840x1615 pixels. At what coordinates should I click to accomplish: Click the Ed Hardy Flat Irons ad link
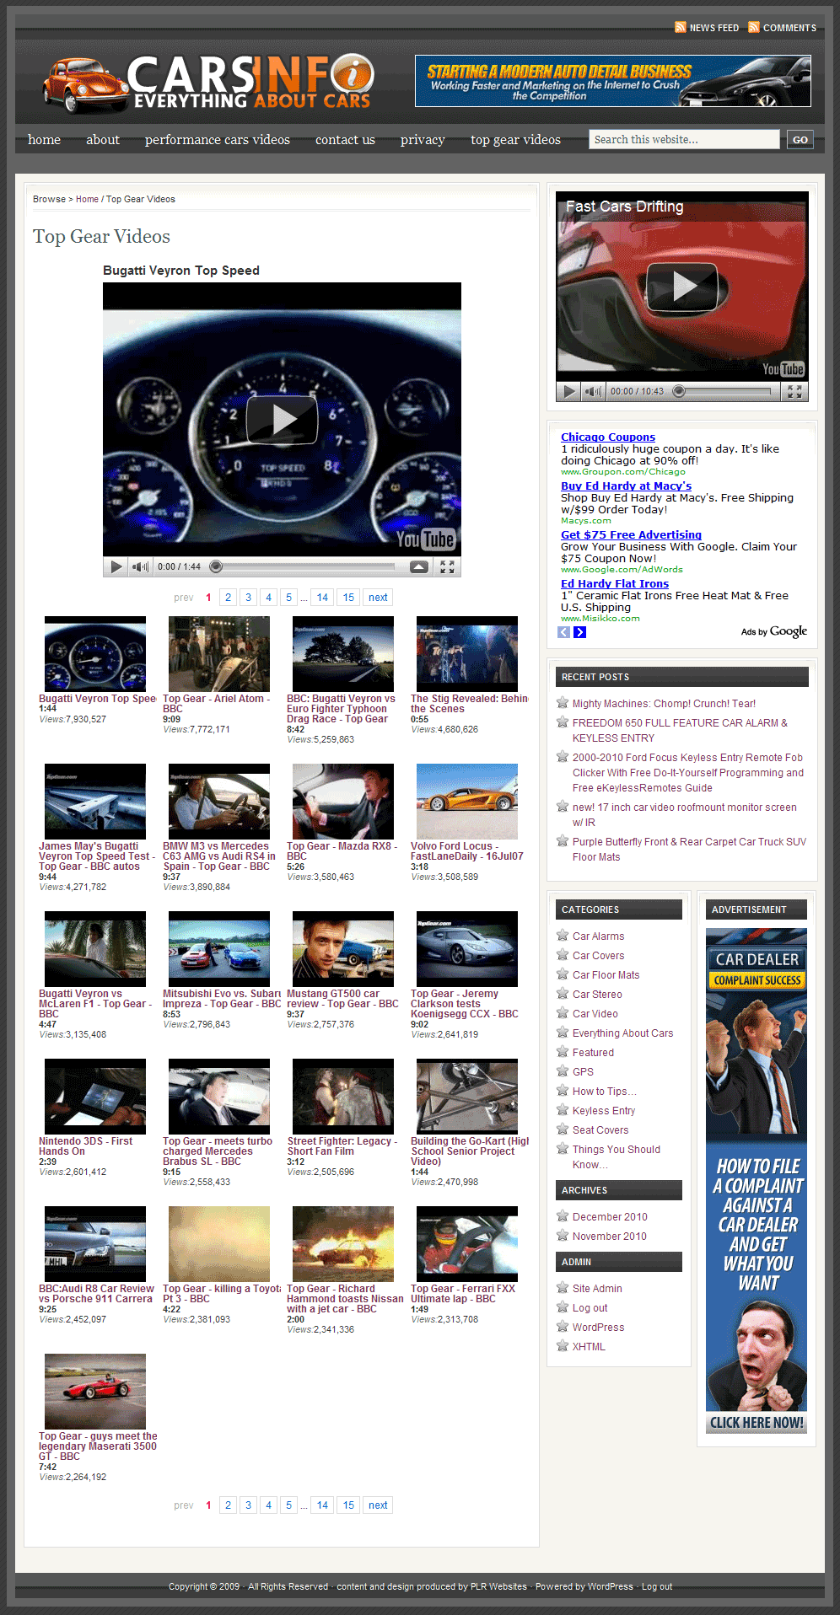click(x=615, y=583)
